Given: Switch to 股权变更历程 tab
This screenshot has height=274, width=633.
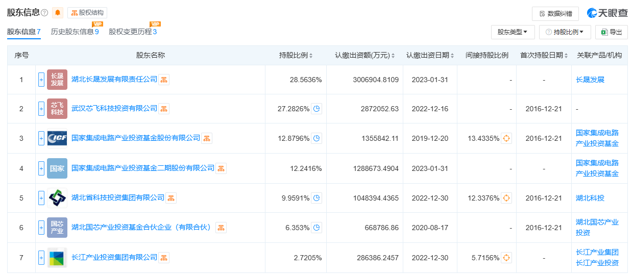Looking at the screenshot, I should [x=133, y=32].
